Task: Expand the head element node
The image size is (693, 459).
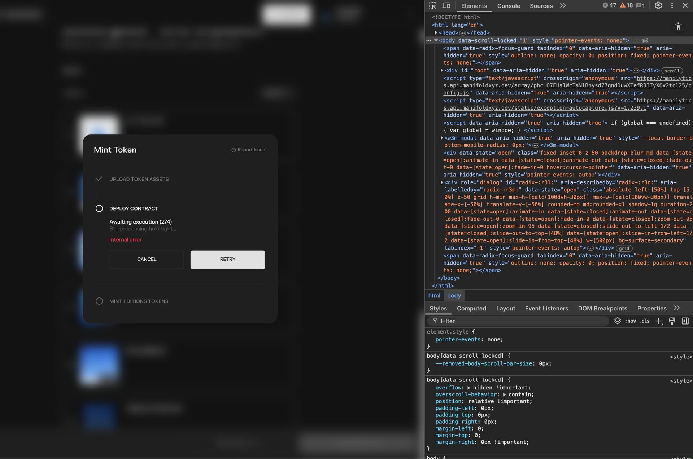Action: point(436,33)
